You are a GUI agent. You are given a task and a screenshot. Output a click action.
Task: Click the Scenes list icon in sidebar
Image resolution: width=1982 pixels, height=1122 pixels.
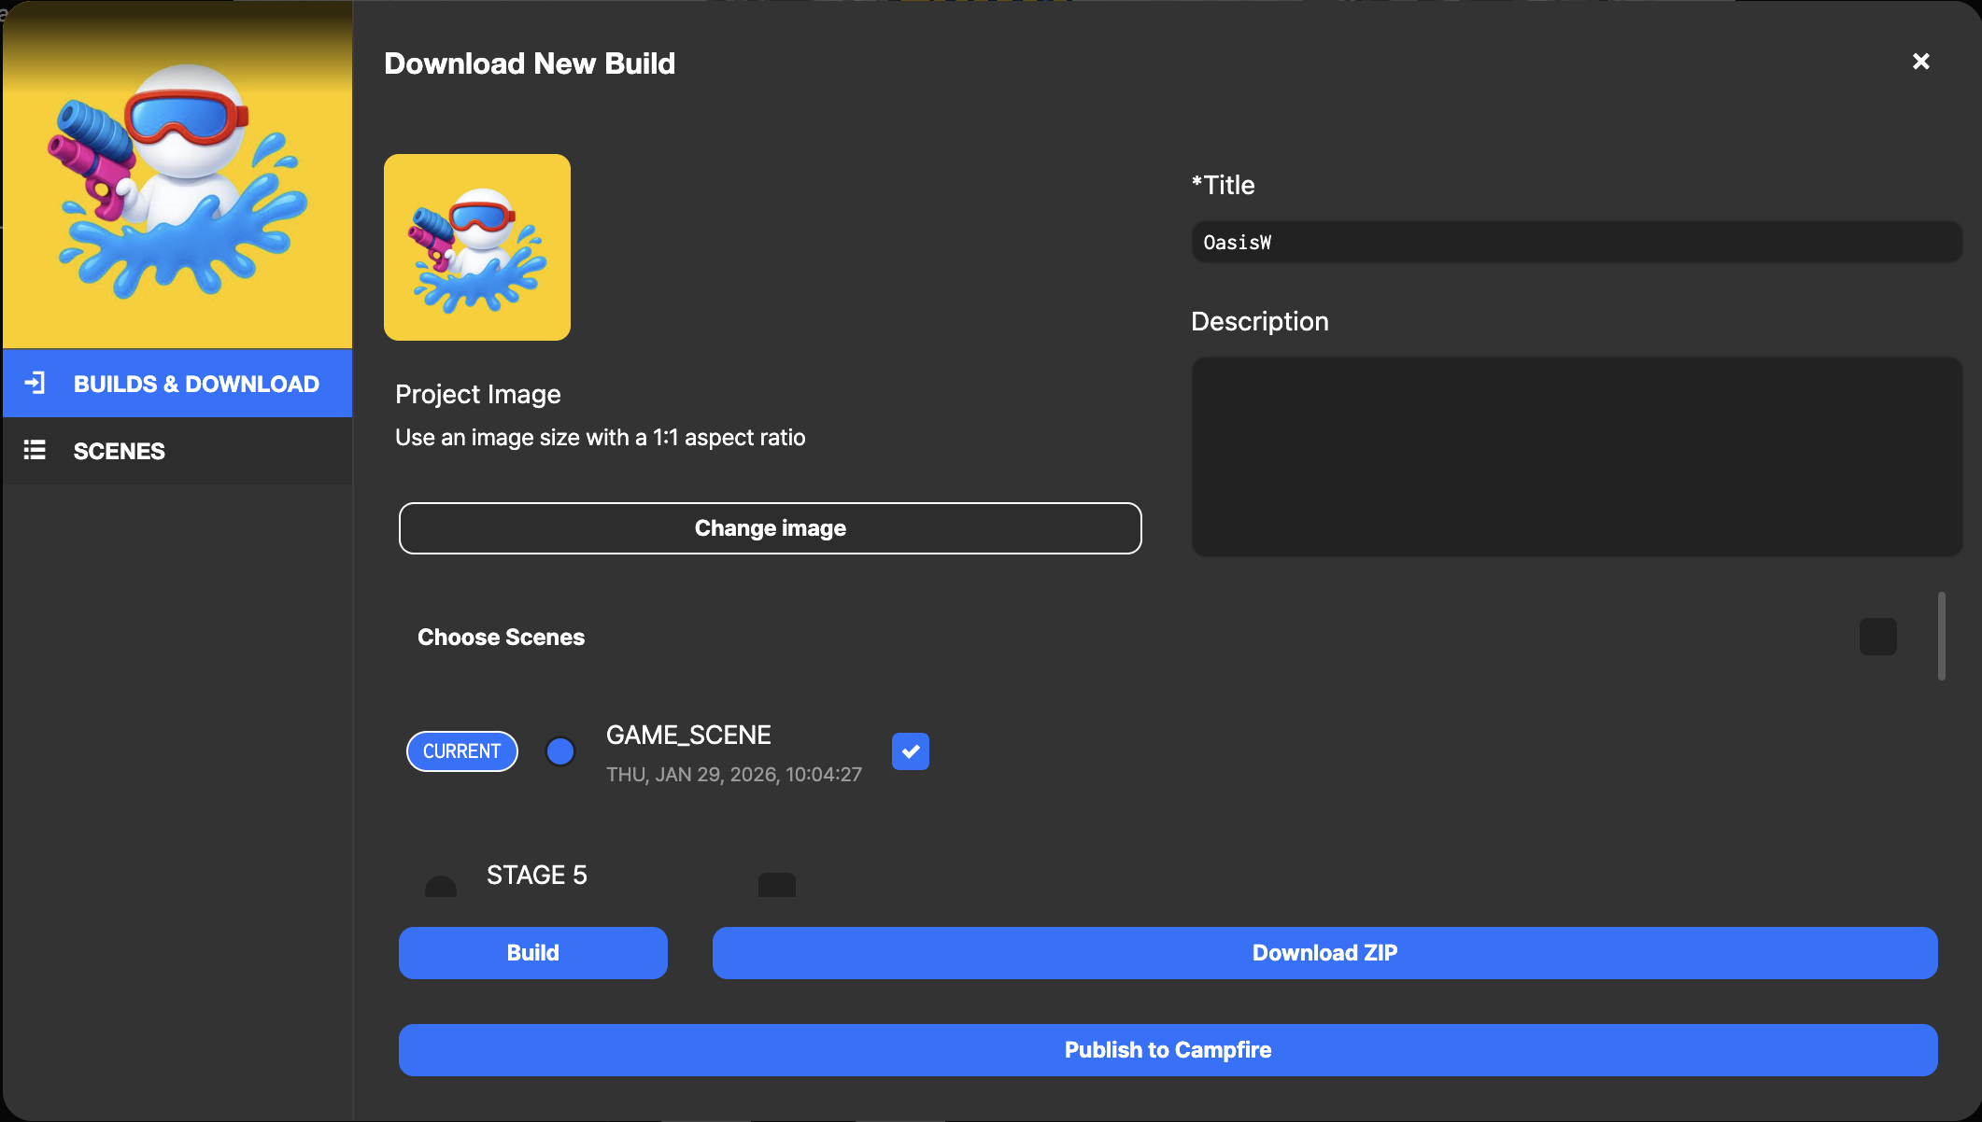coord(35,451)
